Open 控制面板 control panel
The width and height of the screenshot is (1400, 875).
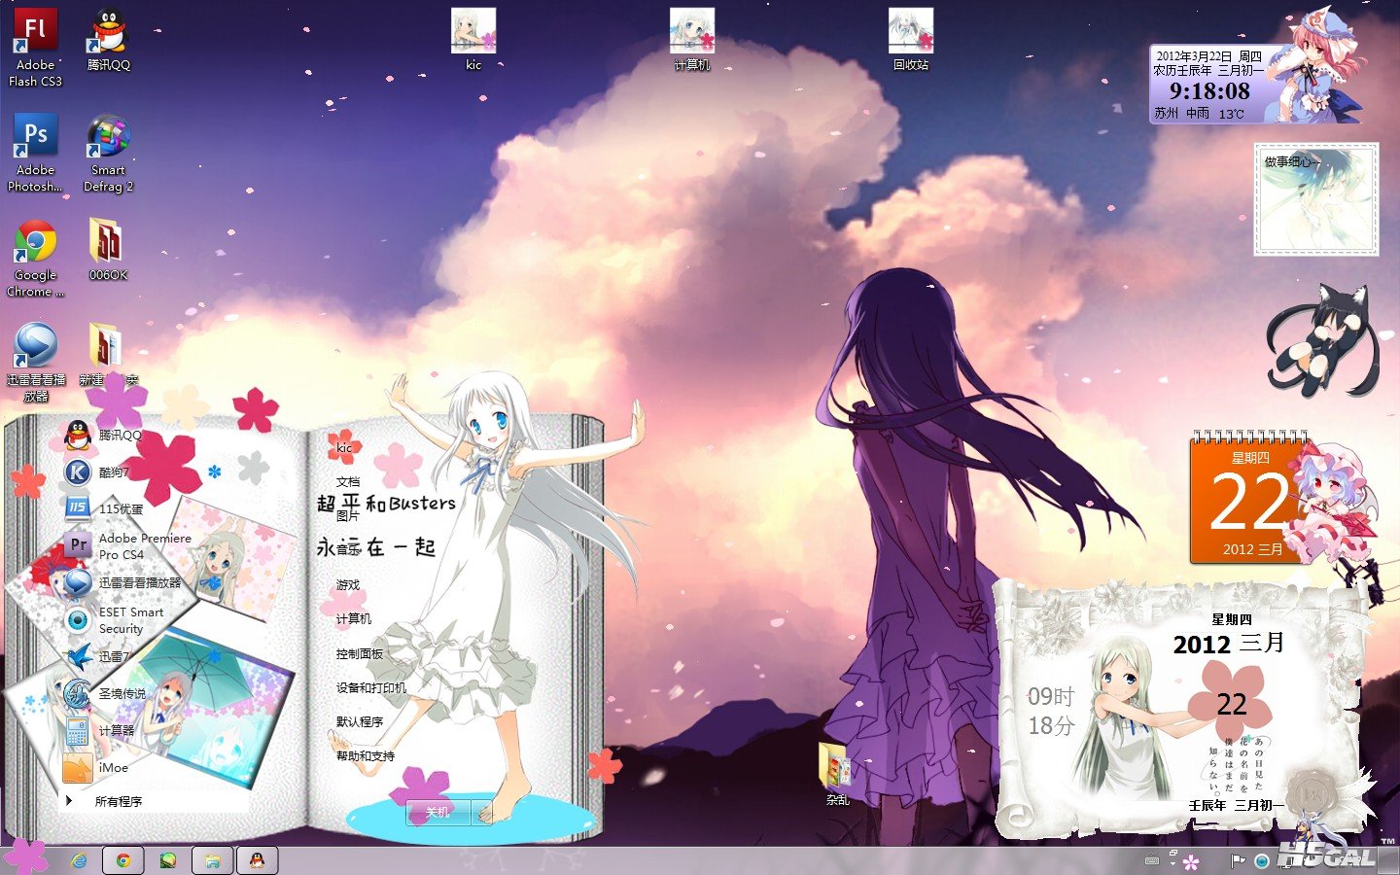[360, 654]
